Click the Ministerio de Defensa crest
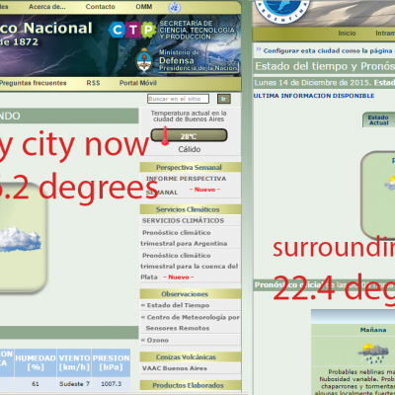 tap(144, 60)
